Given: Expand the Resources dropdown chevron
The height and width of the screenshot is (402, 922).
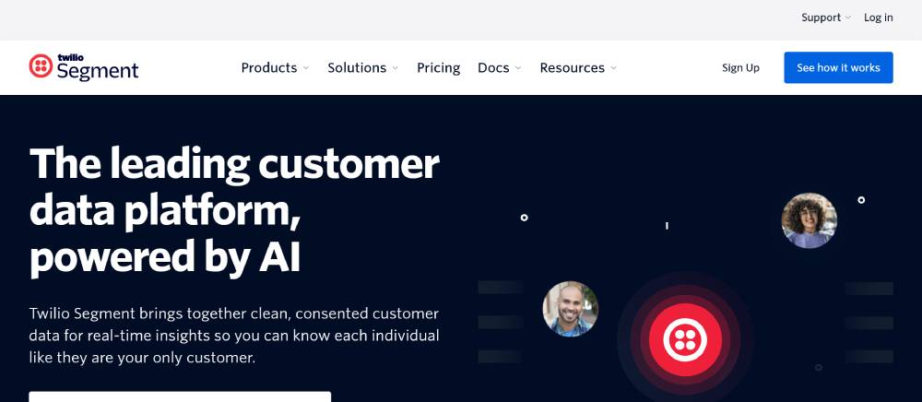Looking at the screenshot, I should coord(613,68).
